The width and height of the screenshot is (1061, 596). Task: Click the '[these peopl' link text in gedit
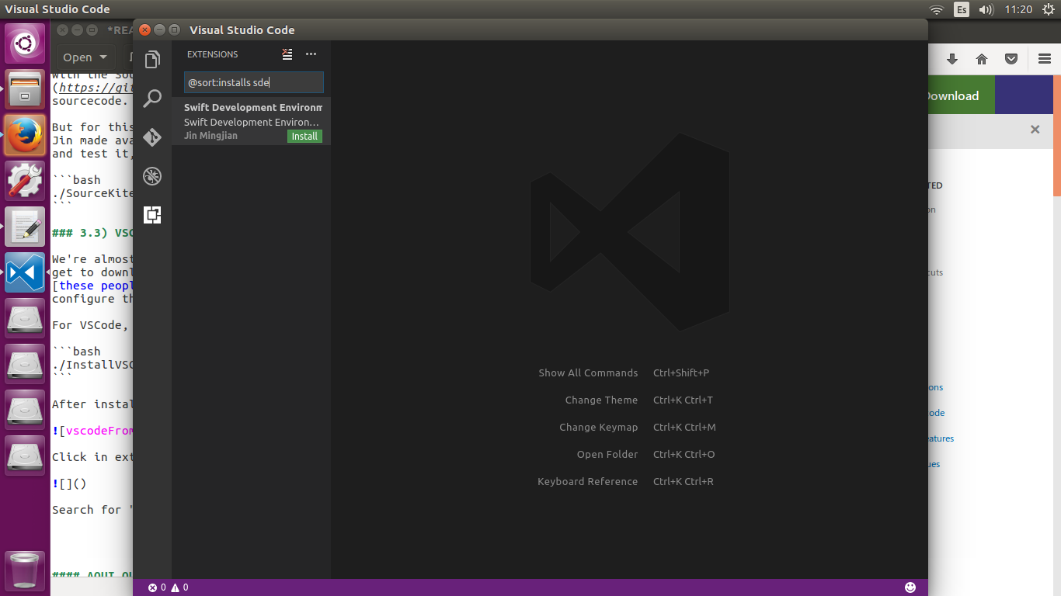pos(92,286)
